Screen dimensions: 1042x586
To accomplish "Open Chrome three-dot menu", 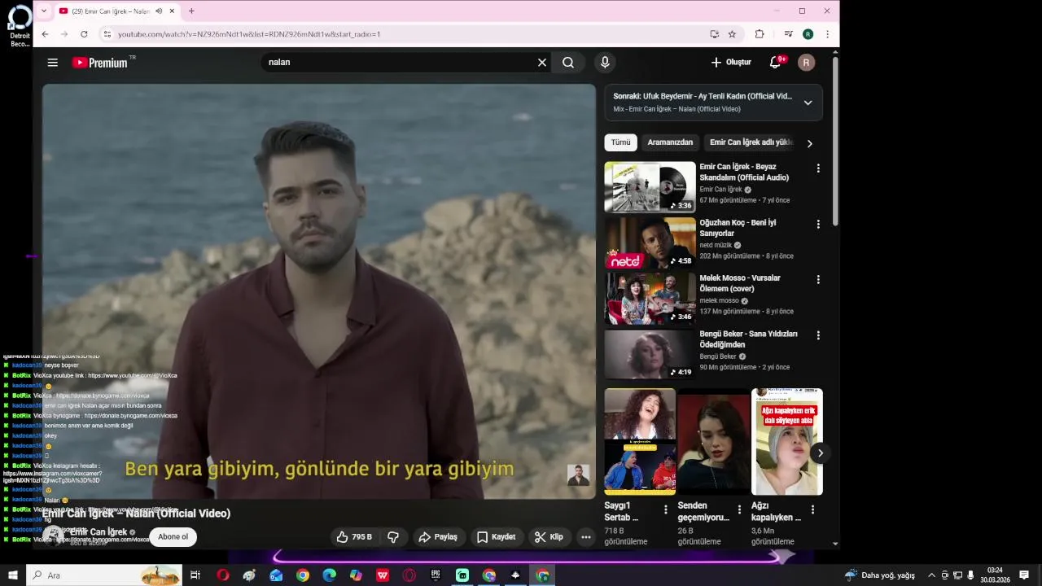I will [x=827, y=34].
